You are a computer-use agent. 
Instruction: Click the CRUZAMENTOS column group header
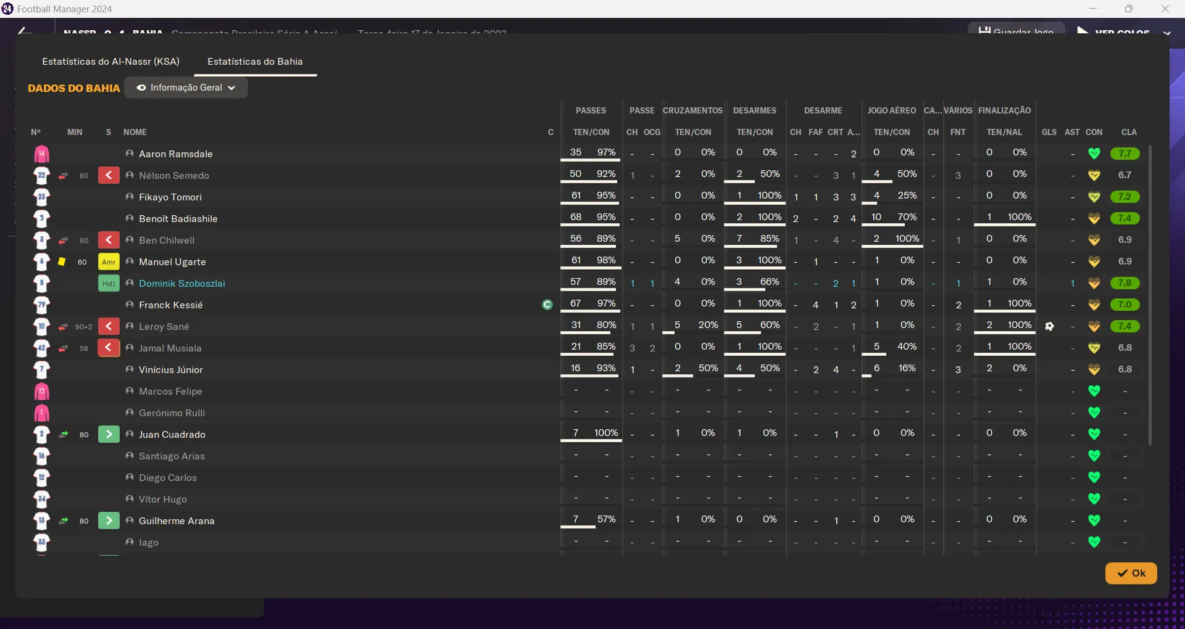[692, 110]
